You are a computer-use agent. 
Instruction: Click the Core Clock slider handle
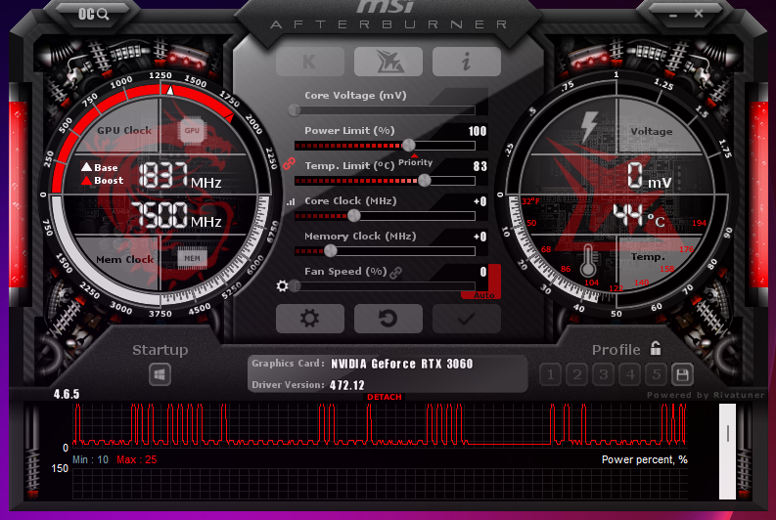354,215
